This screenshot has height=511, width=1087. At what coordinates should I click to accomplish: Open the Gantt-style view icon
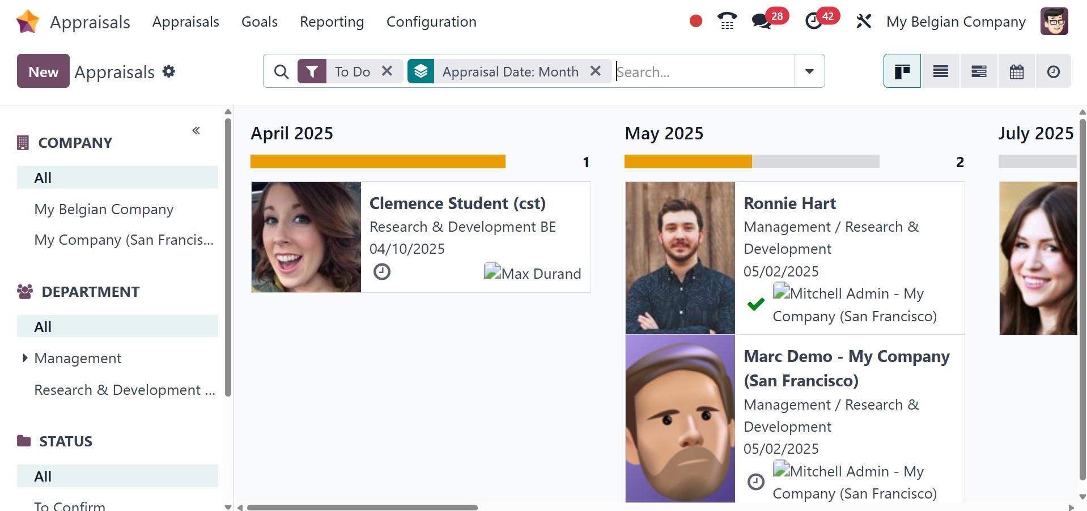click(x=978, y=71)
